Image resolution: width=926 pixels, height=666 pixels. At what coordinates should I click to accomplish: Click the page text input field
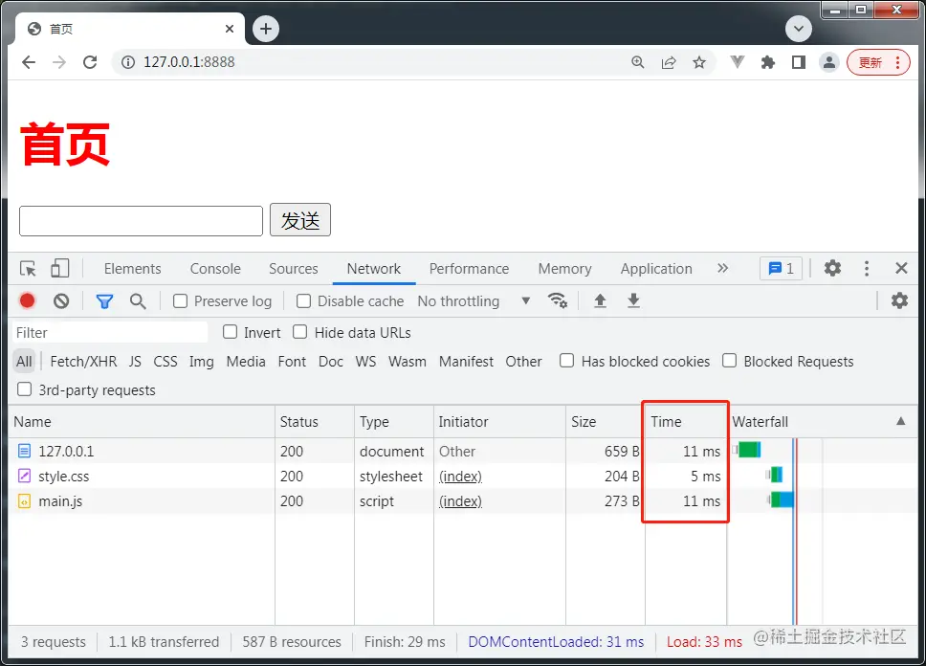click(142, 221)
